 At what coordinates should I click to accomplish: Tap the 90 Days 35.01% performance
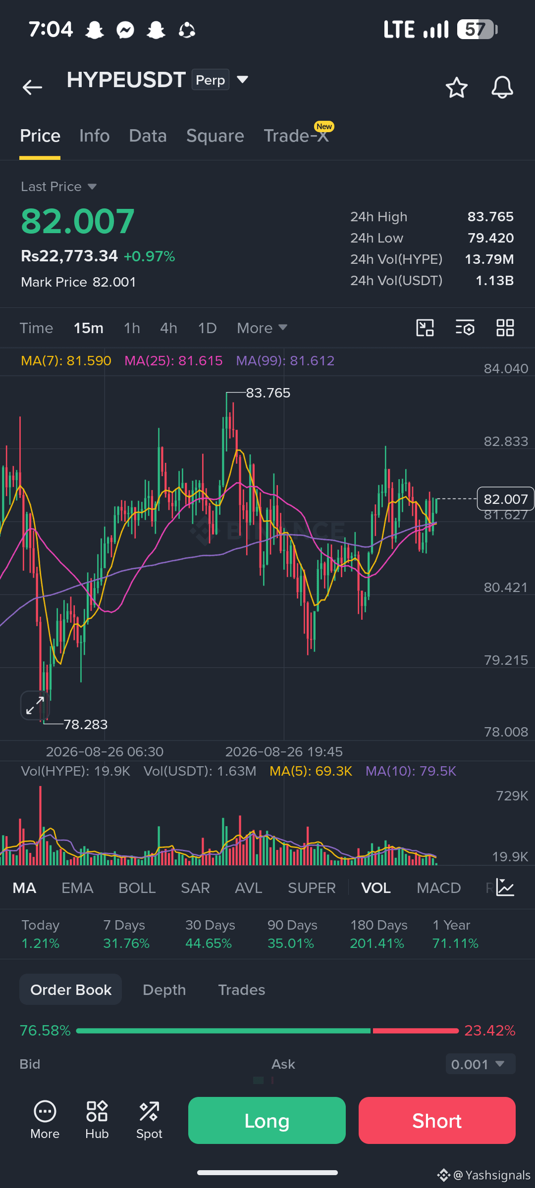click(292, 934)
